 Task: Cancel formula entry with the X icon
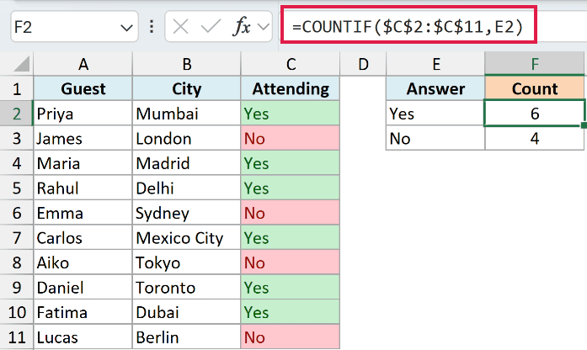click(x=180, y=27)
